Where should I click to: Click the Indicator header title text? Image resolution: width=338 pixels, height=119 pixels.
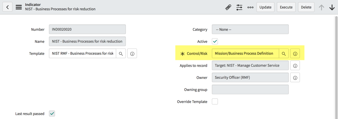pyautogui.click(x=33, y=5)
